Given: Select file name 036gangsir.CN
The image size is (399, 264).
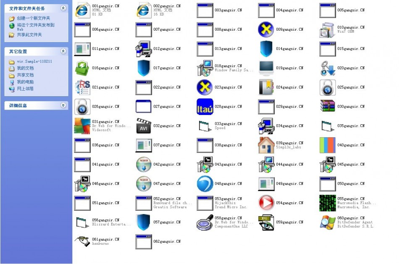Looking at the screenshot, I should tap(105, 145).
